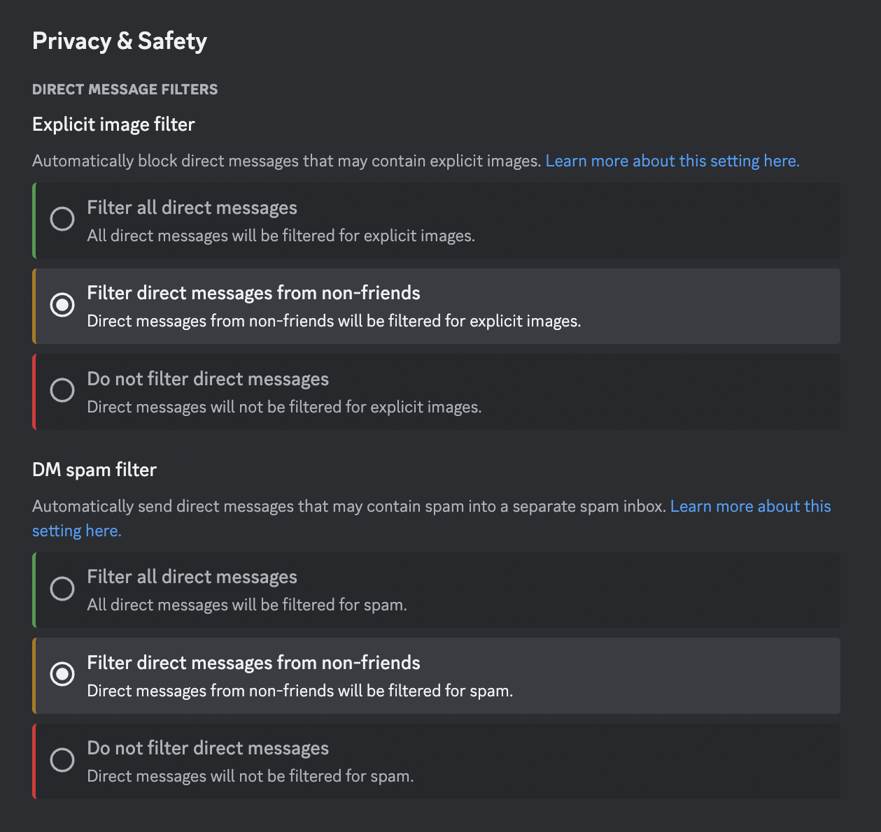Click the "Explicit image filter" heading
The width and height of the screenshot is (881, 832).
113,124
